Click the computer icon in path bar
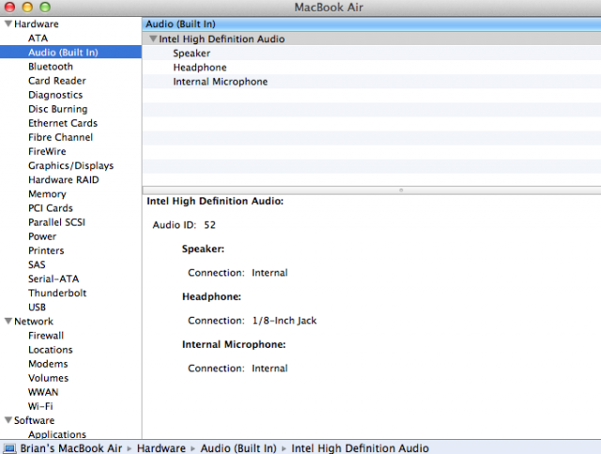The height and width of the screenshot is (454, 601). (x=9, y=447)
